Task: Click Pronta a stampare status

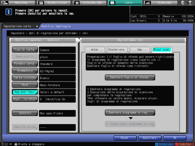Action: [x=29, y=144]
